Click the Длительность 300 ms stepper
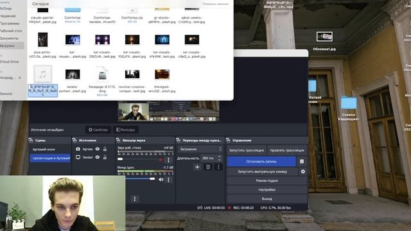411x231 pixels. pyautogui.click(x=220, y=158)
